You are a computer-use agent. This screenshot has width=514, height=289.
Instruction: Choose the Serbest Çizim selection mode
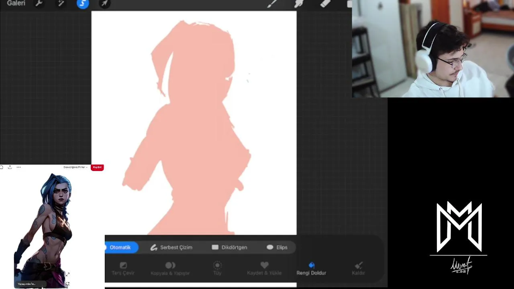click(171, 247)
